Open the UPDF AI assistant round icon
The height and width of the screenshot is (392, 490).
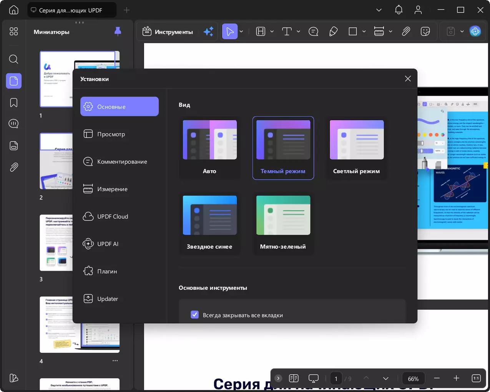point(475,32)
